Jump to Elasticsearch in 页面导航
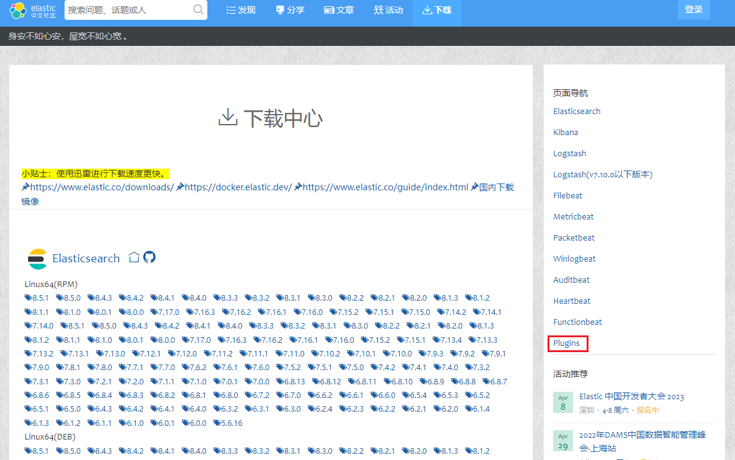The image size is (735, 460). [x=577, y=112]
